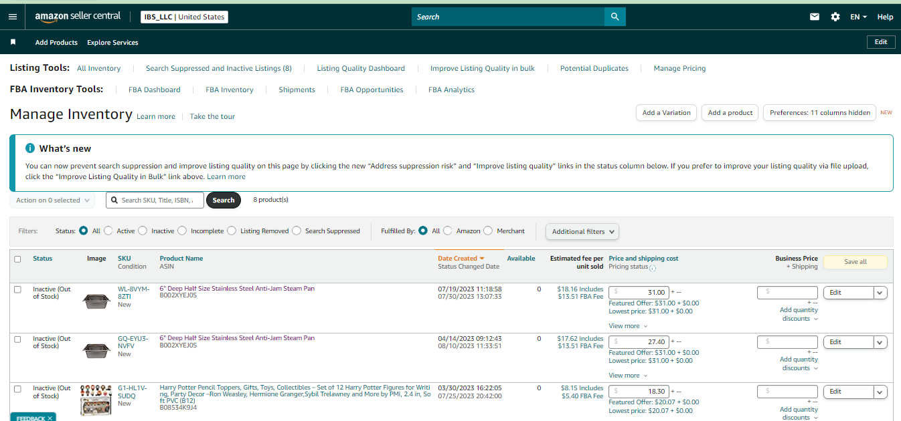Open Search Suppressed and Inactive Listings (8)
Viewport: 901px width, 421px height.
point(219,68)
